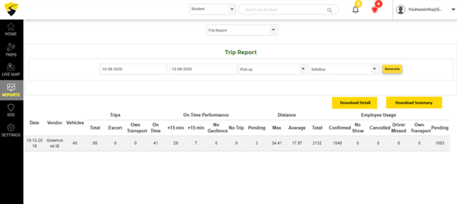Select the Reports sidebar item
457x204 pixels.
pos(11,90)
